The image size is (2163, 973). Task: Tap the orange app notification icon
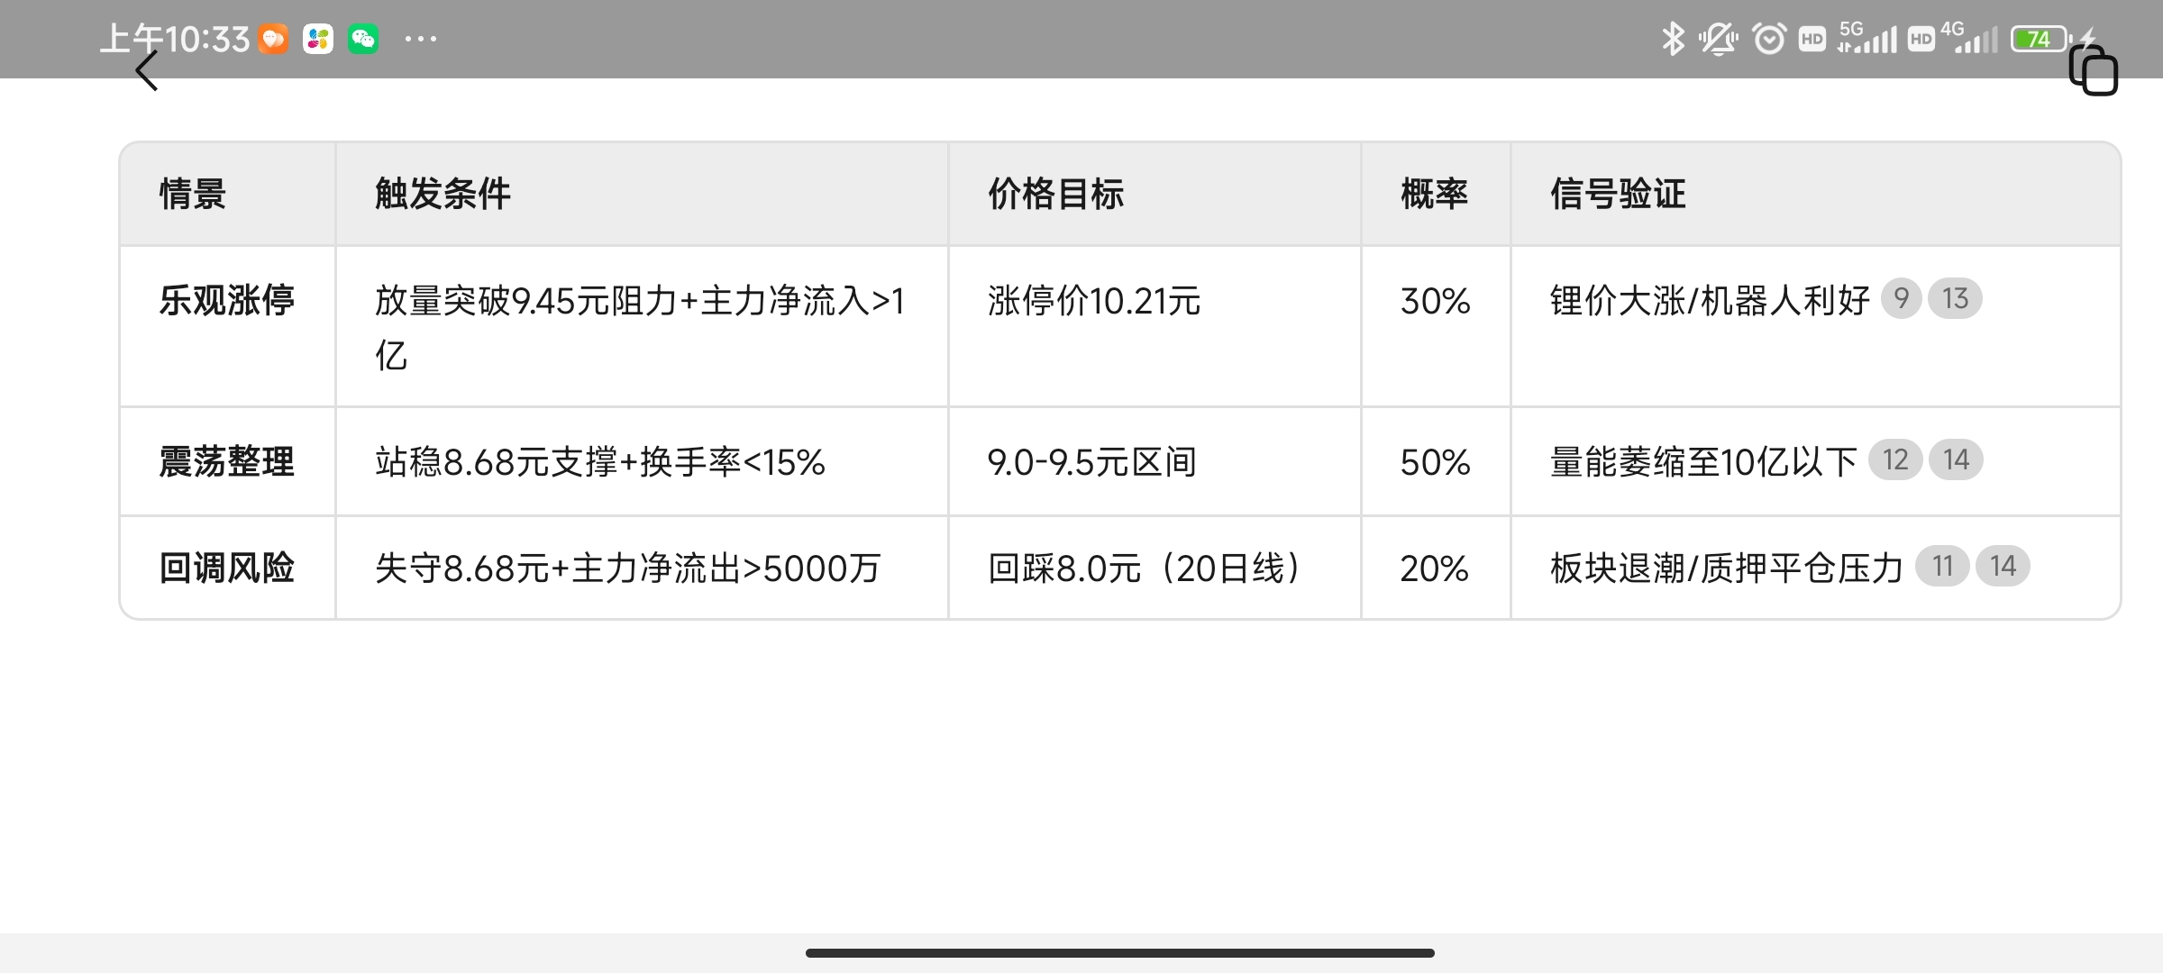[273, 39]
